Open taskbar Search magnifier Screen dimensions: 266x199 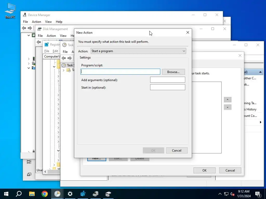point(19,194)
